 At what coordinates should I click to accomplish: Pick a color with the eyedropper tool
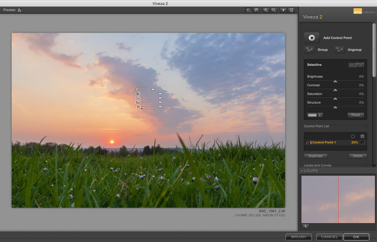(320, 115)
